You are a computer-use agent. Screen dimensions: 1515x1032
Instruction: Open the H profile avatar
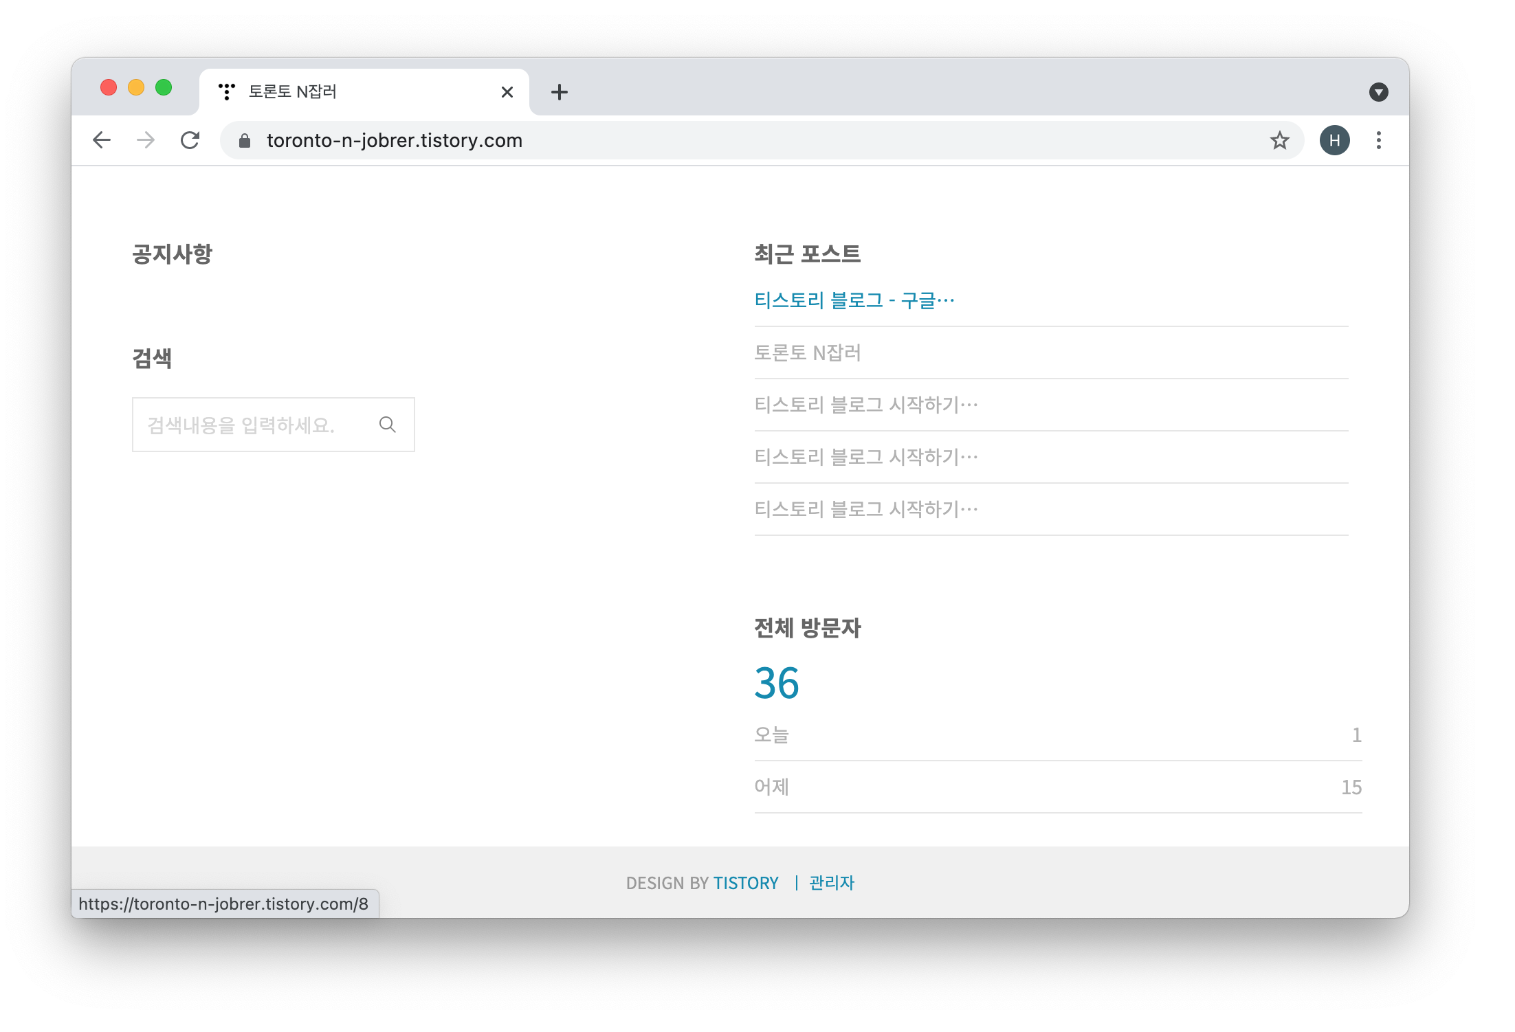click(1334, 141)
